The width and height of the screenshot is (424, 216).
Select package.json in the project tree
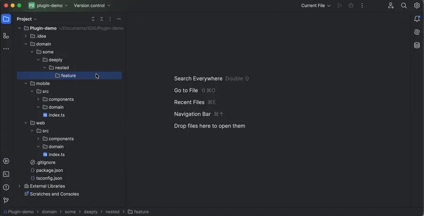49,170
